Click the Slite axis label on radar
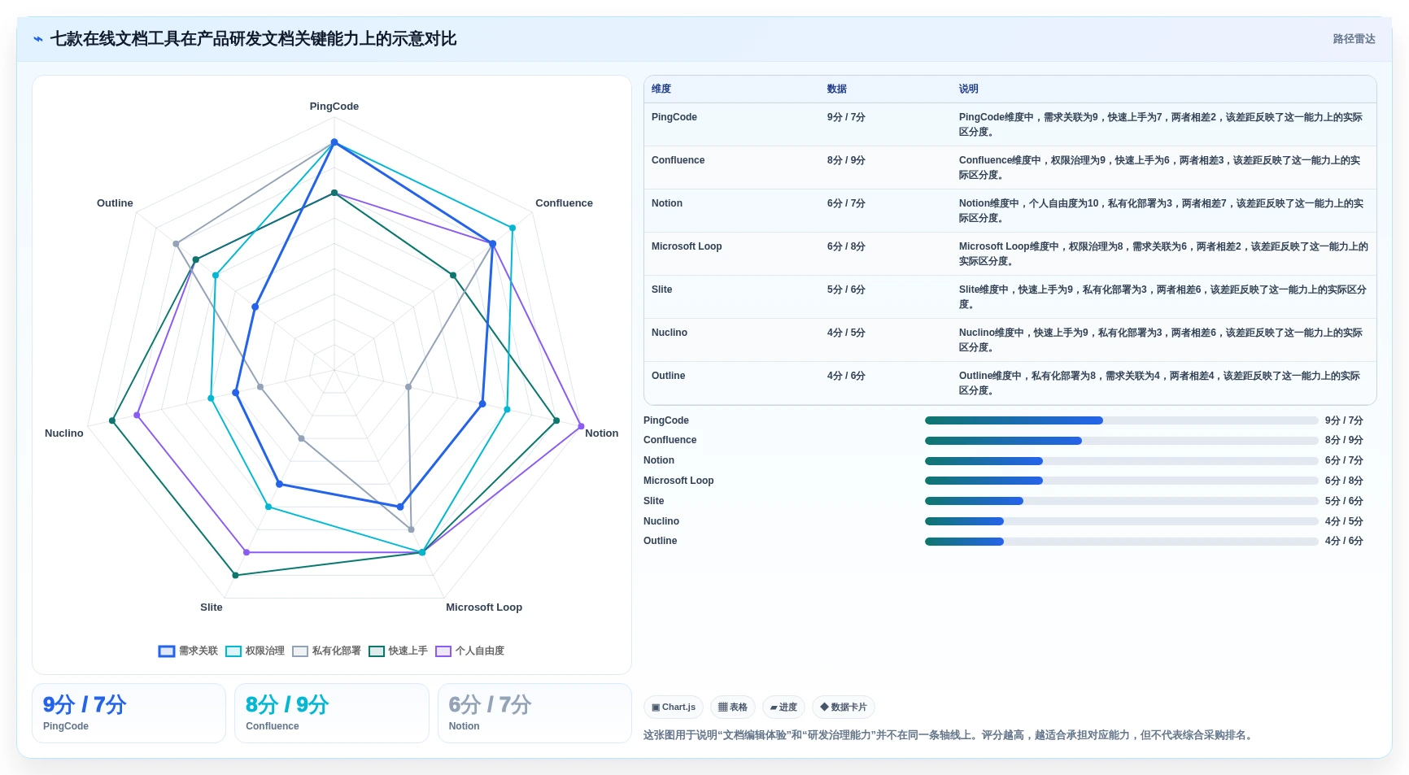The width and height of the screenshot is (1409, 775). pos(212,607)
